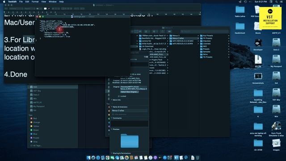Open the View menu
This screenshot has width=286, height=161.
[x=44, y=2]
